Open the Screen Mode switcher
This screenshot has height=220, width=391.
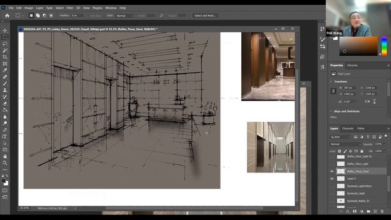coord(5,197)
